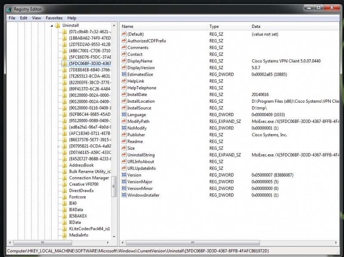This screenshot has height=257, width=344.
Task: Select the HelpTelephone value
Action: pyautogui.click(x=142, y=88)
